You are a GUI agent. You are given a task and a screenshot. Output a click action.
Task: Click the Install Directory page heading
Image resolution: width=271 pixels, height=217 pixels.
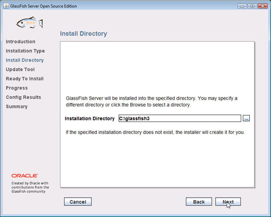(83, 34)
